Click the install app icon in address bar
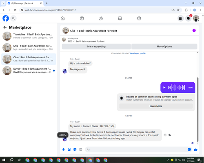The height and width of the screenshot is (163, 204). [173, 10]
